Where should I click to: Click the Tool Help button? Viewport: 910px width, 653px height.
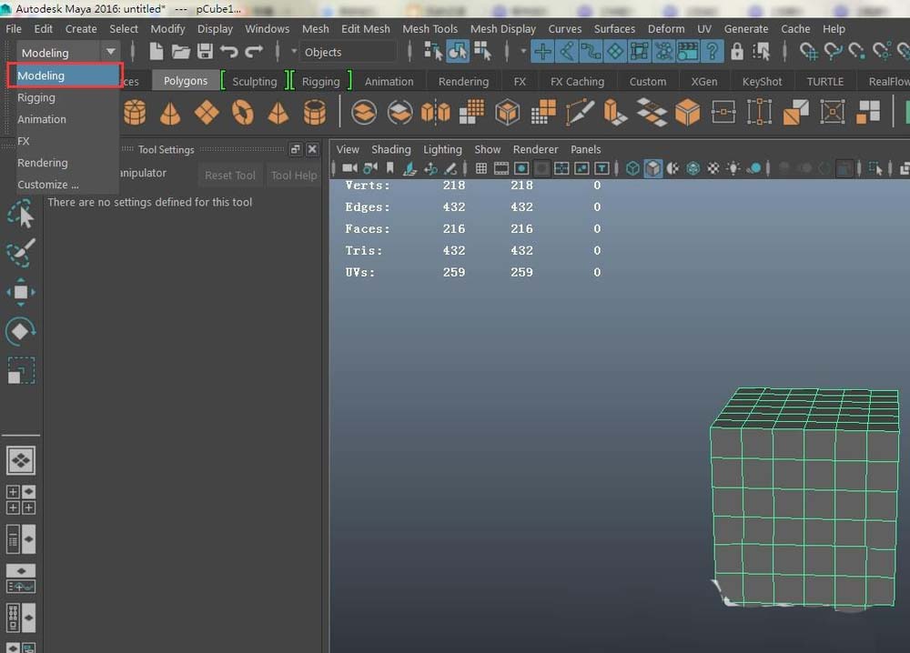point(294,176)
